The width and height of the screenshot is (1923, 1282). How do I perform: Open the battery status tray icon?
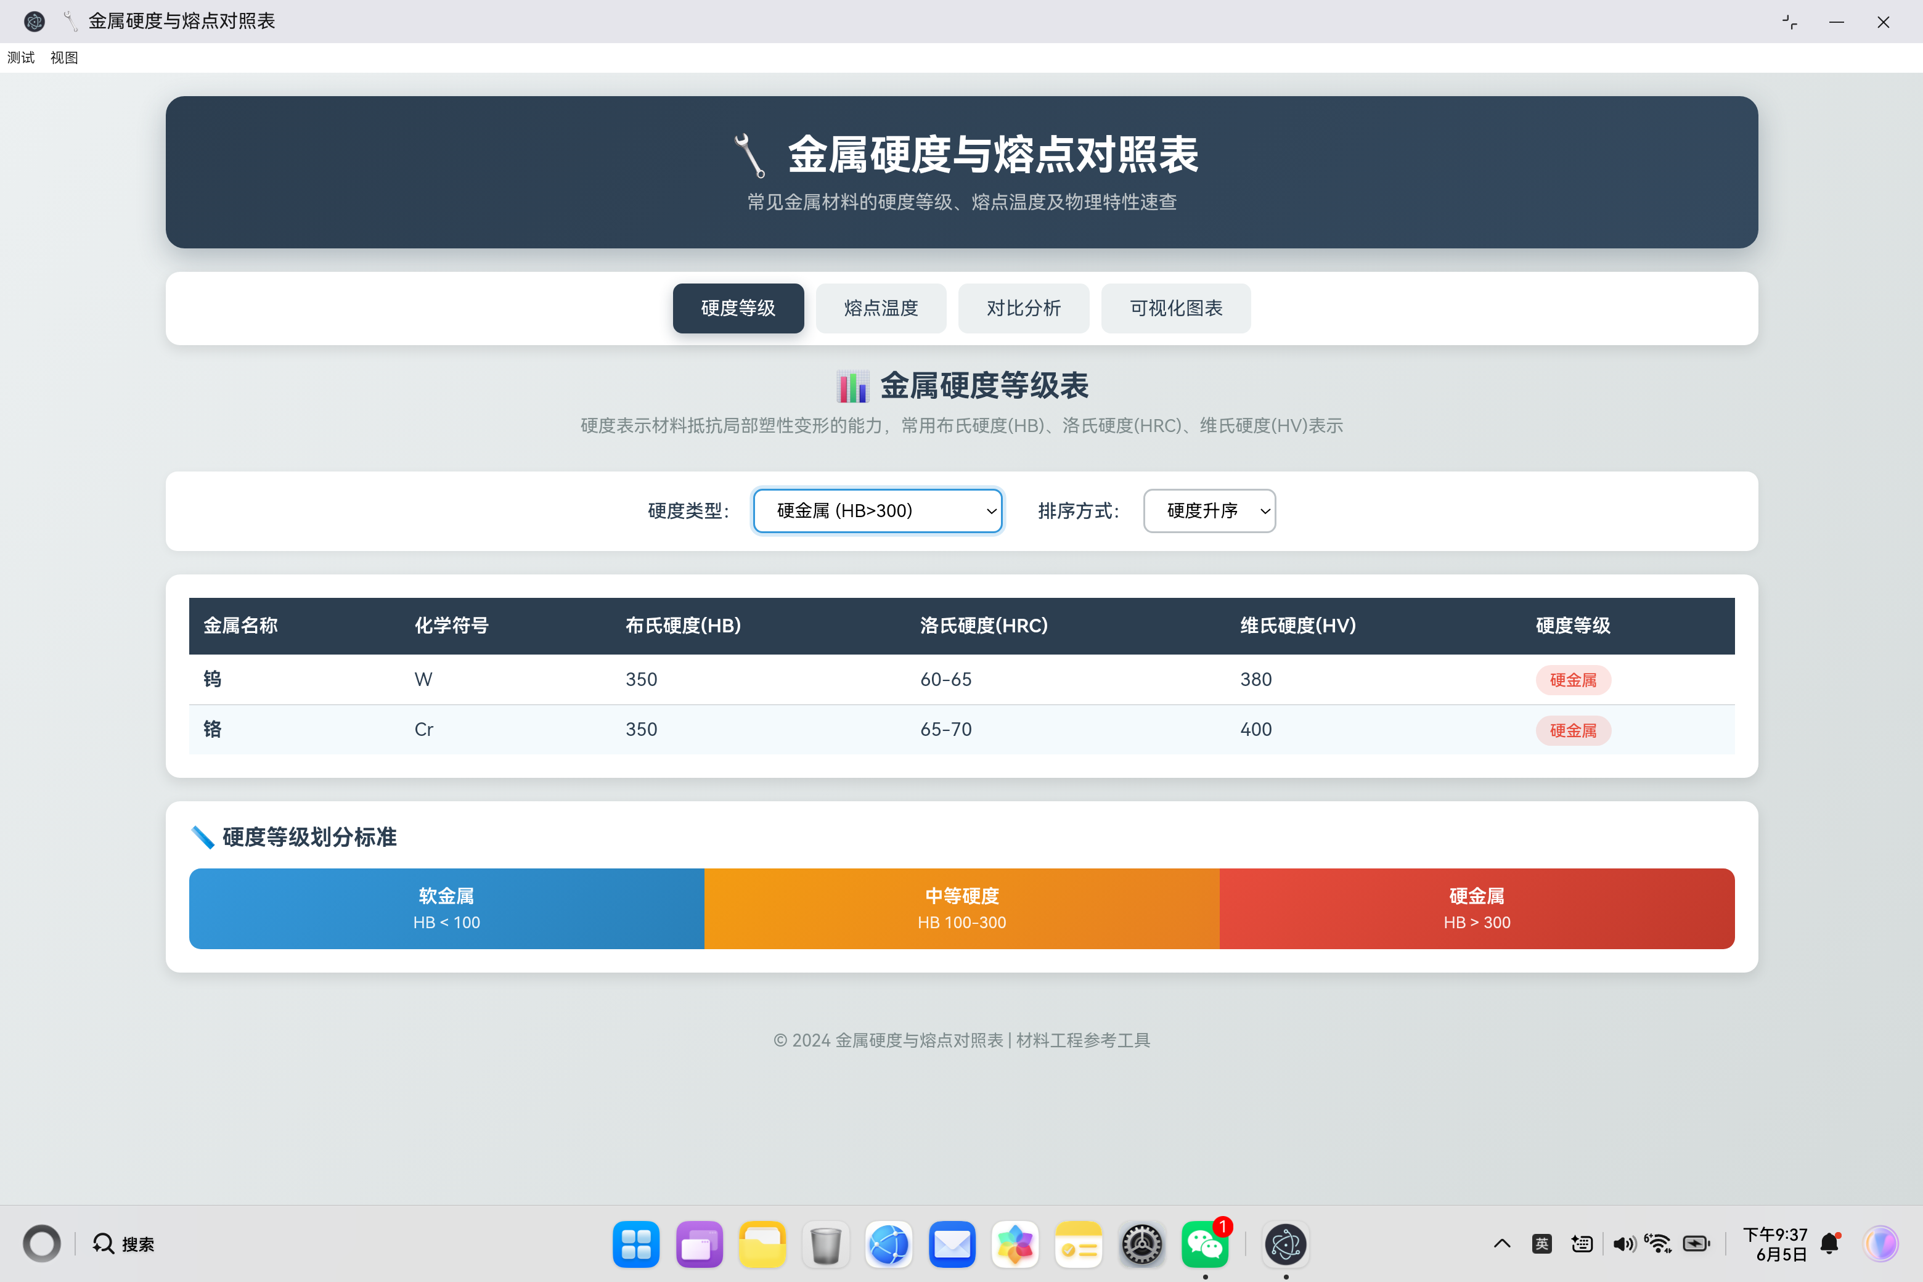pos(1697,1244)
